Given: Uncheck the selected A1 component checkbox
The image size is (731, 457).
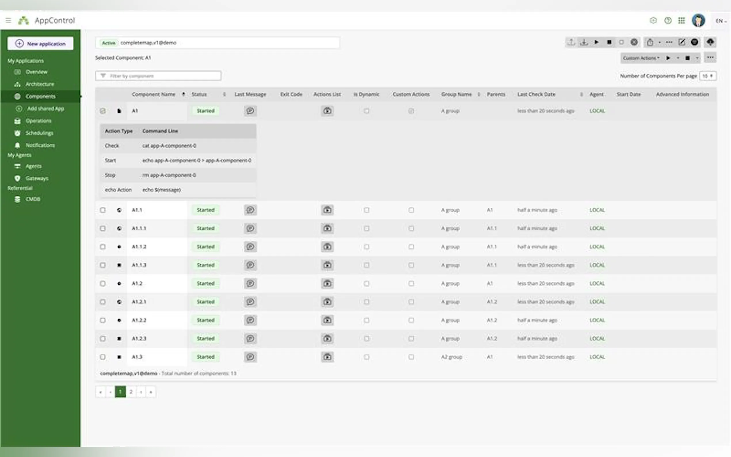Looking at the screenshot, I should pos(103,111).
